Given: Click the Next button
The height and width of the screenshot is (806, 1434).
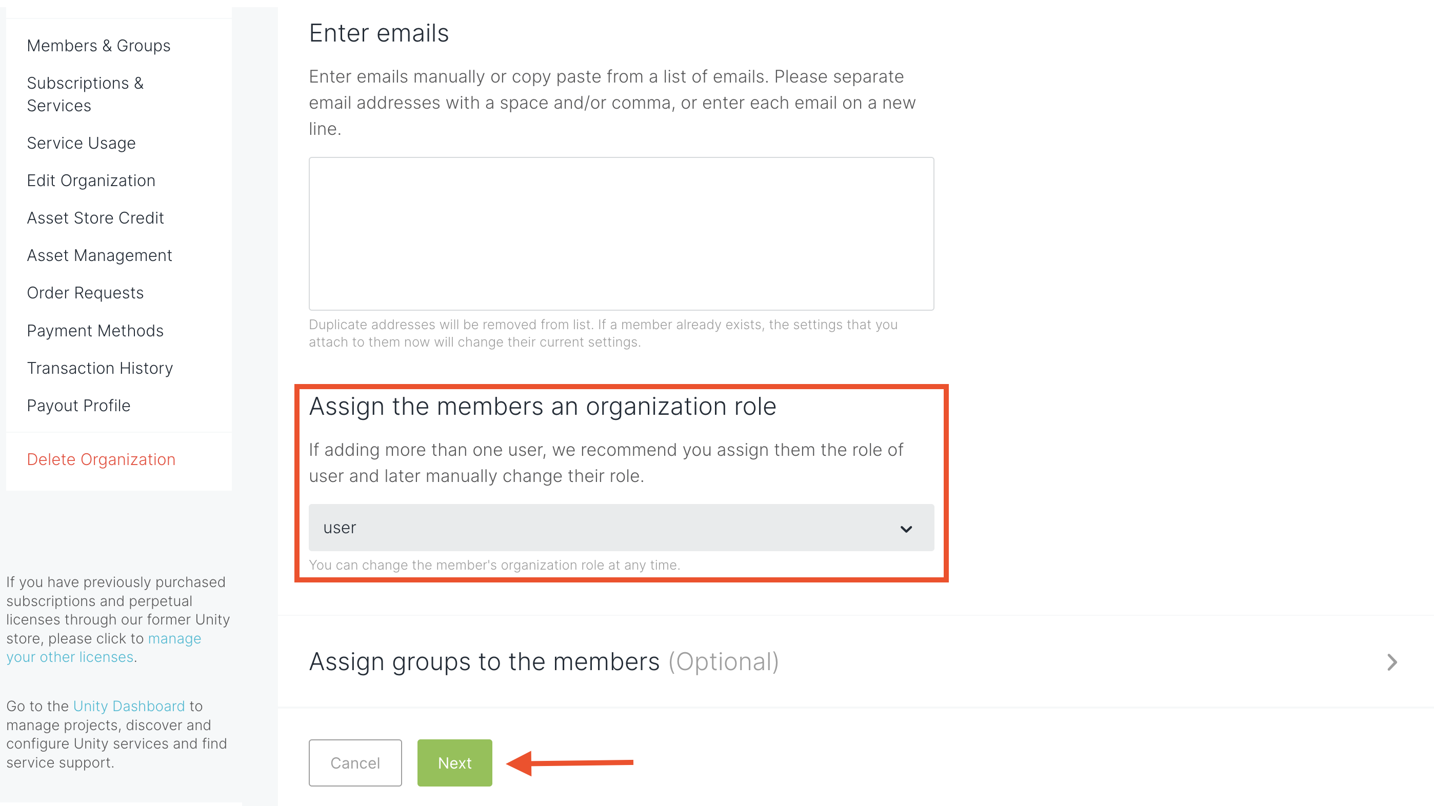Looking at the screenshot, I should [x=454, y=762].
